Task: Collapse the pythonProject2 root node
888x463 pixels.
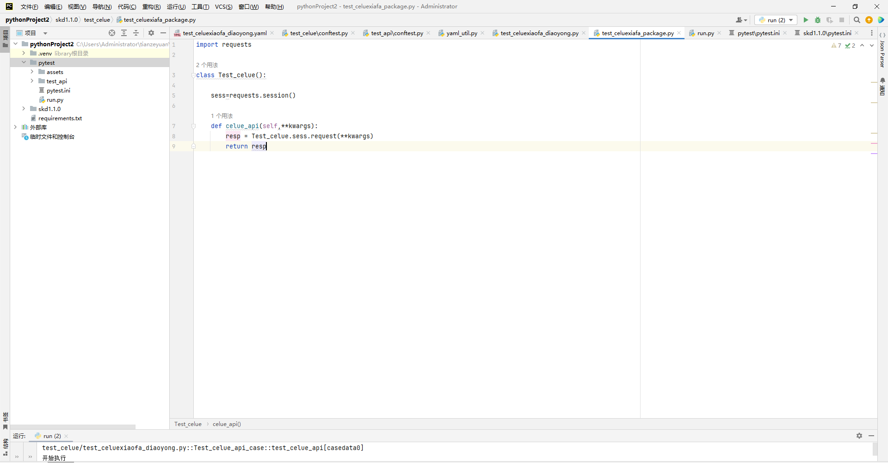Action: pyautogui.click(x=16, y=44)
